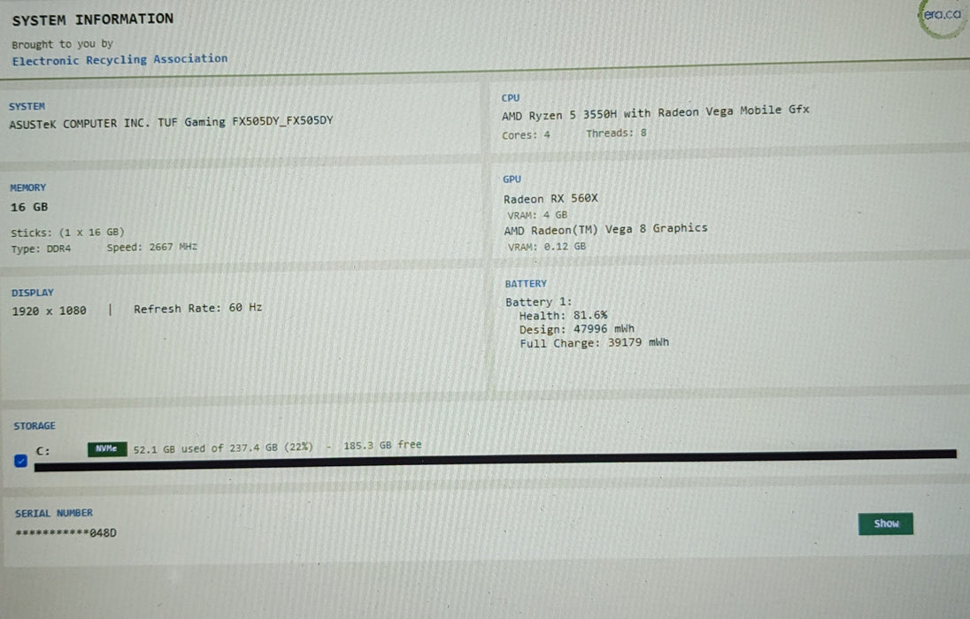This screenshot has height=619, width=970.
Task: Click the 'C:' drive letter label
Action: (42, 451)
